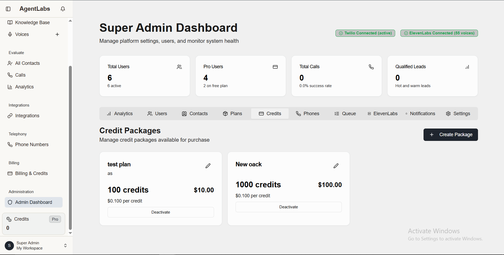The width and height of the screenshot is (504, 255).
Task: Click the Twilio Connected status badge
Action: tap(365, 33)
